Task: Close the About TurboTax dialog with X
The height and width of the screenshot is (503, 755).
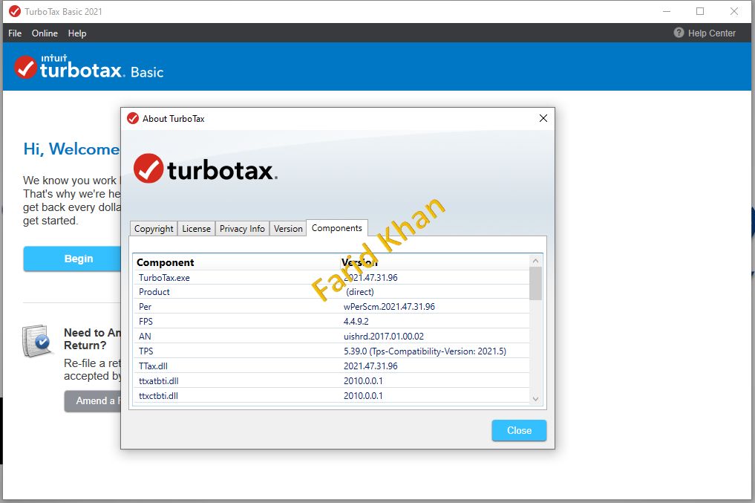Action: 543,118
